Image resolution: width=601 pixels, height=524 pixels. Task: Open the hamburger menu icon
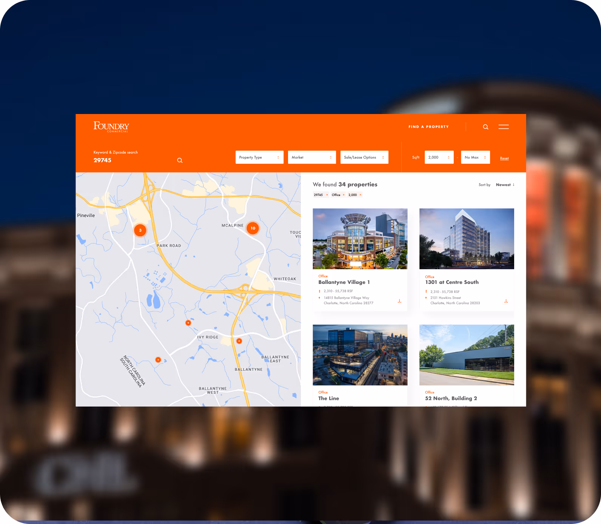tap(504, 127)
